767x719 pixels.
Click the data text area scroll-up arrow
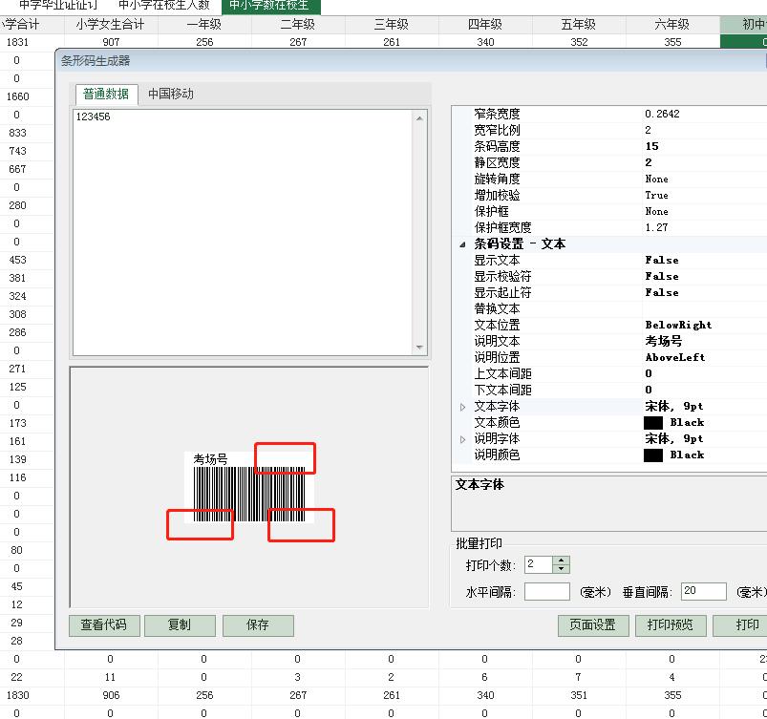(x=419, y=118)
